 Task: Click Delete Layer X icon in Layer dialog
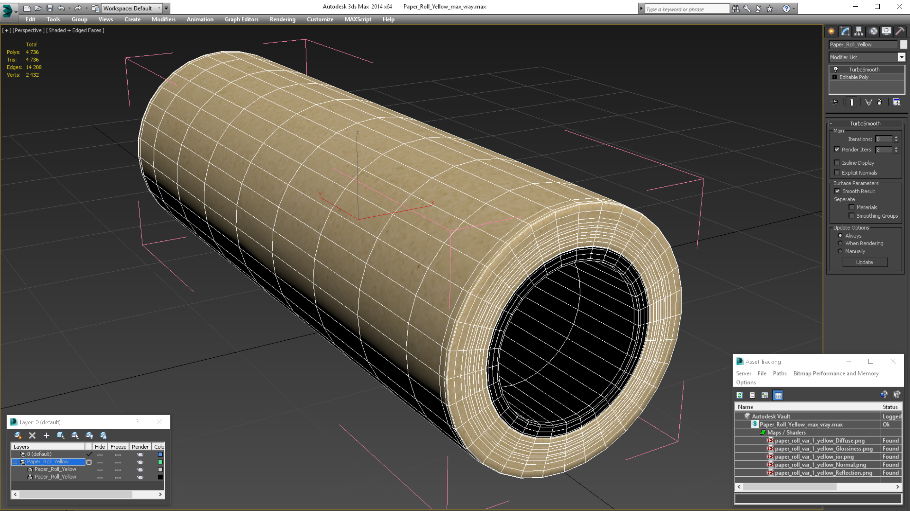32,435
